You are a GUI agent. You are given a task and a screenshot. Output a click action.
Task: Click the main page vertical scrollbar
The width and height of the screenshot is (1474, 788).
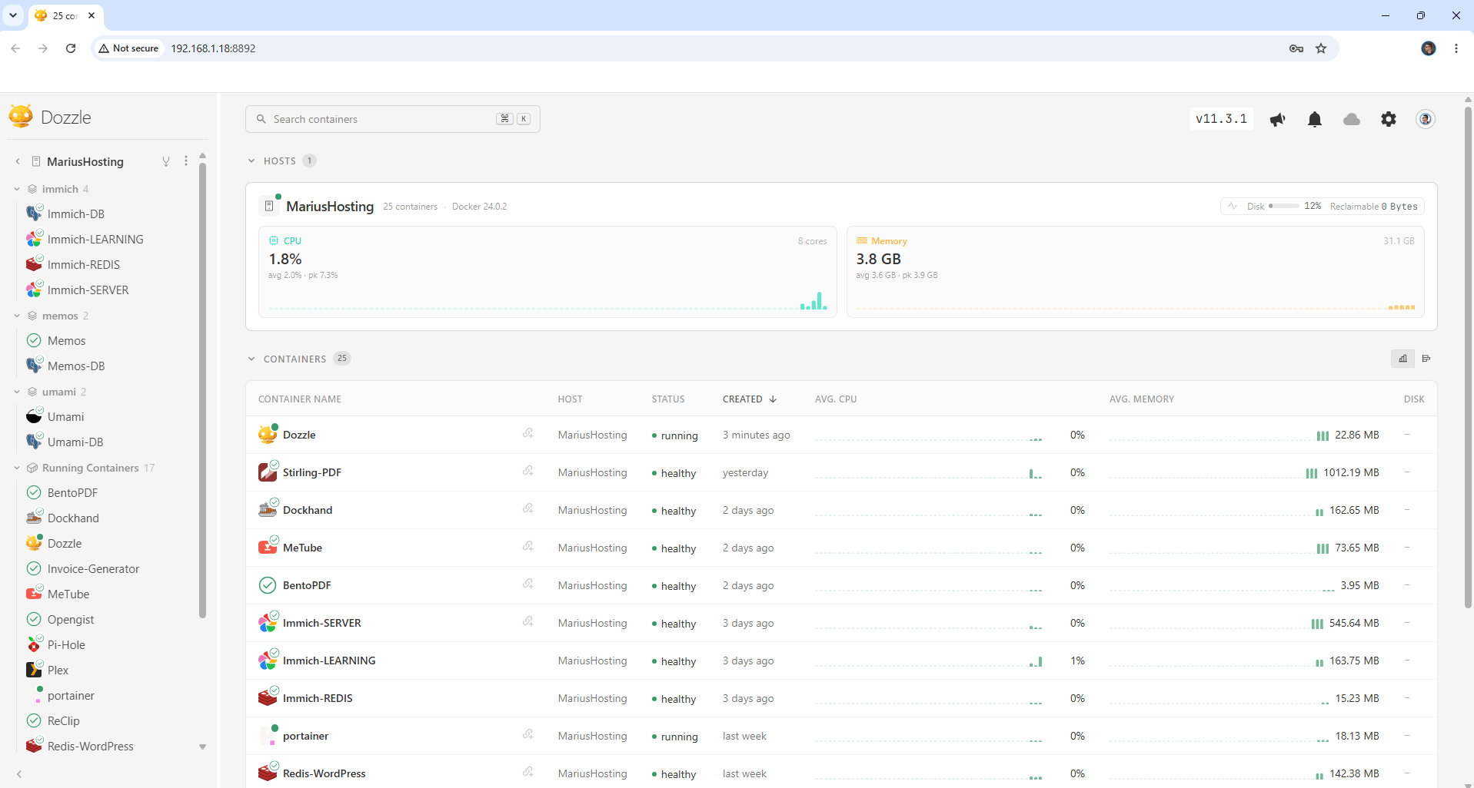pos(1468,357)
